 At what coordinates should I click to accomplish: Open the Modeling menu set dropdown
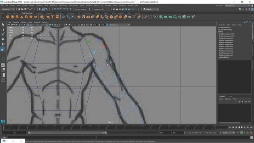click(8, 9)
